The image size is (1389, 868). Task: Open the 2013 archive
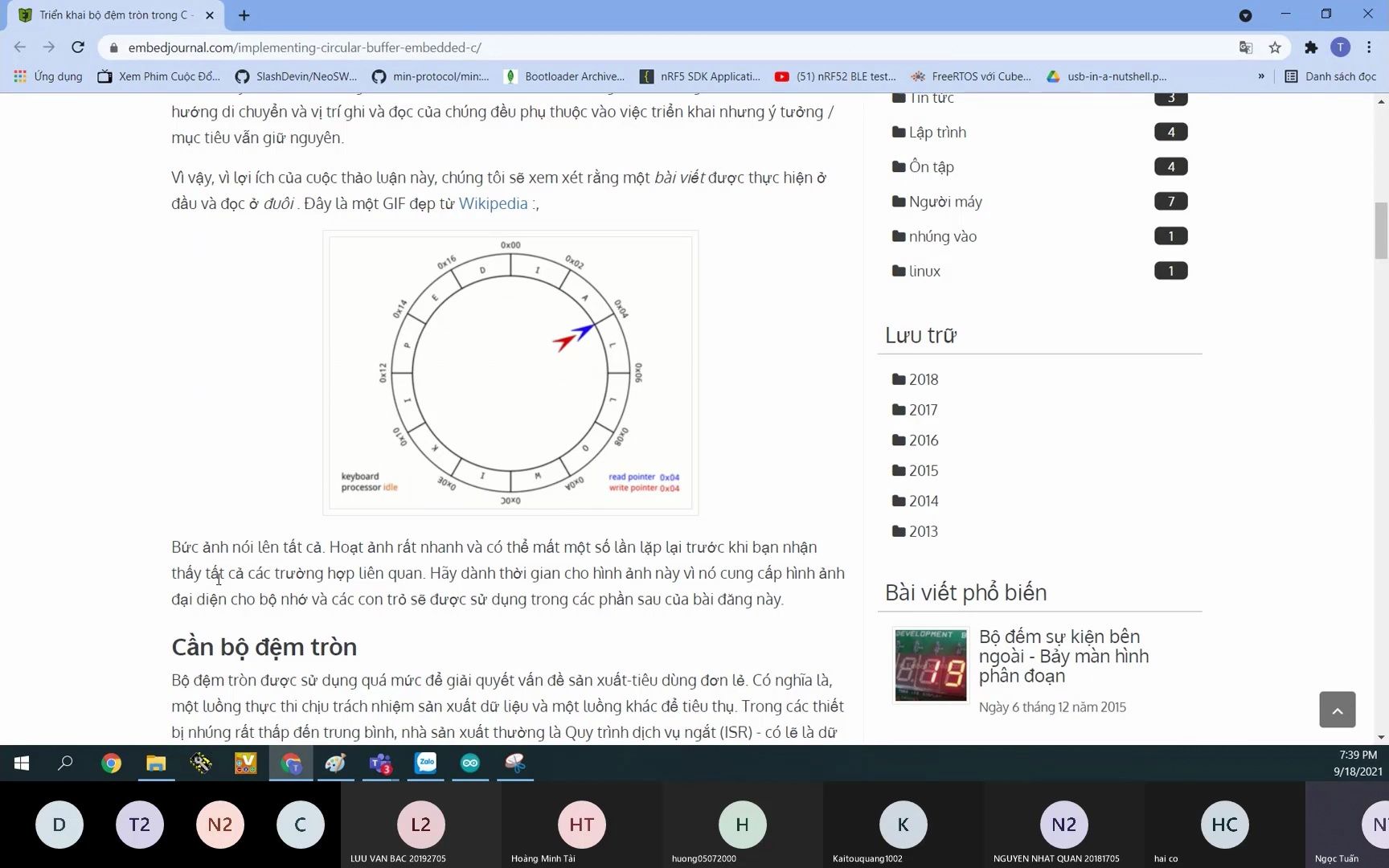coord(923,531)
